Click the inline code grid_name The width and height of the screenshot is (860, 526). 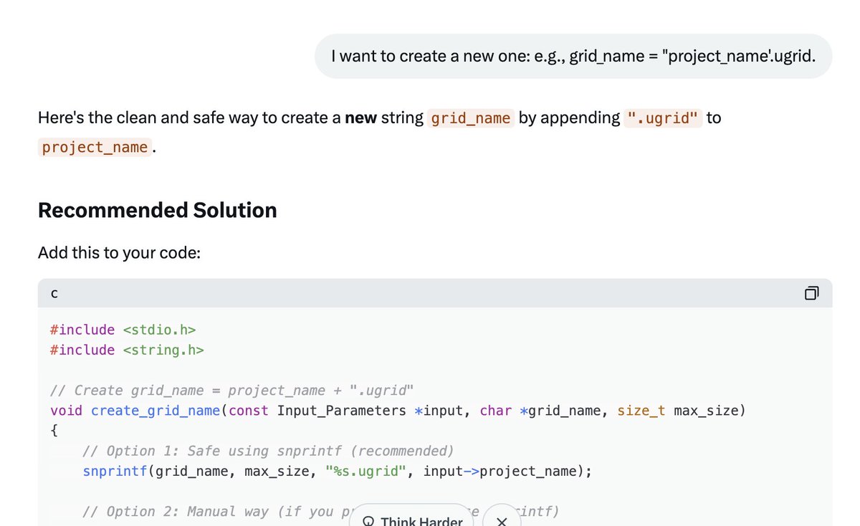[x=471, y=118]
